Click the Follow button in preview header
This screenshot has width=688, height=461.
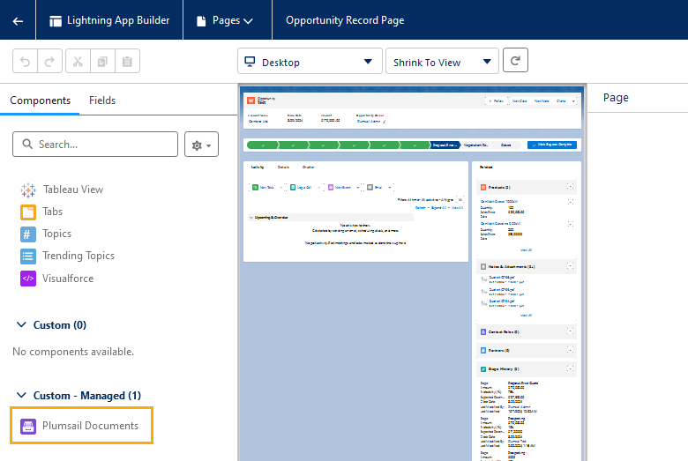pyautogui.click(x=497, y=100)
